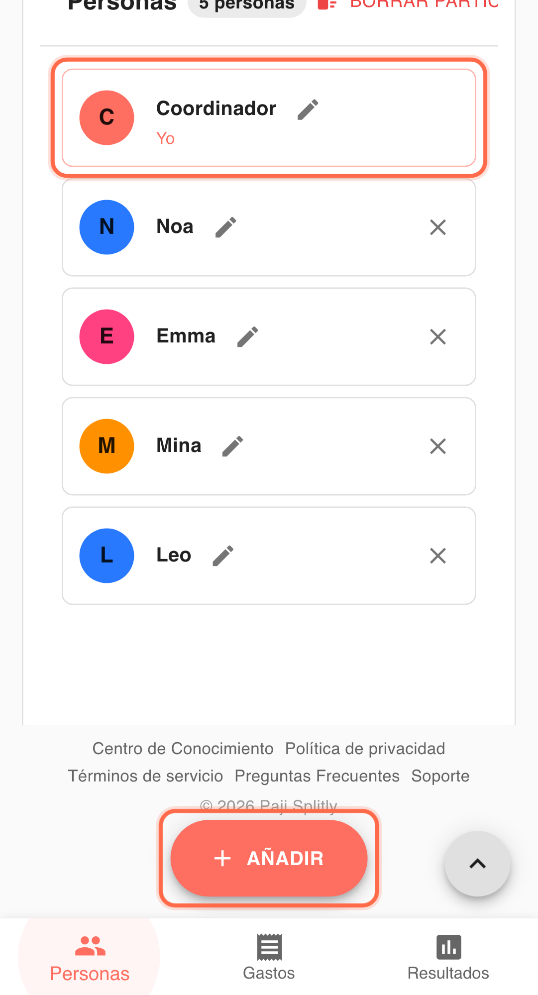538x995 pixels.
Task: Edit Leo's name via pencil icon
Action: click(x=223, y=556)
